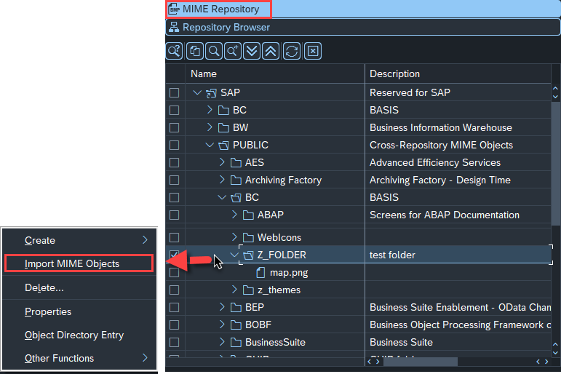Click the Refresh icon in toolbar
The image size is (561, 374).
coord(291,51)
